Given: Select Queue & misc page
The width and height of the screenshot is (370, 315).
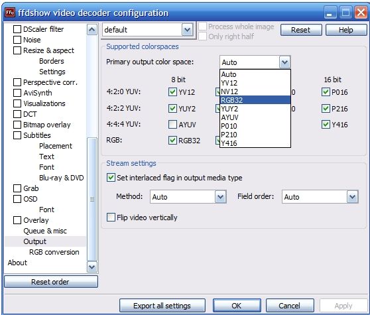Looking at the screenshot, I should 45,231.
